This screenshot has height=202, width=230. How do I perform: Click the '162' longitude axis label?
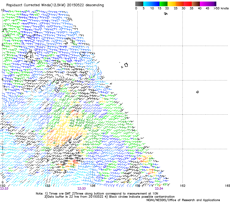coord(183,186)
